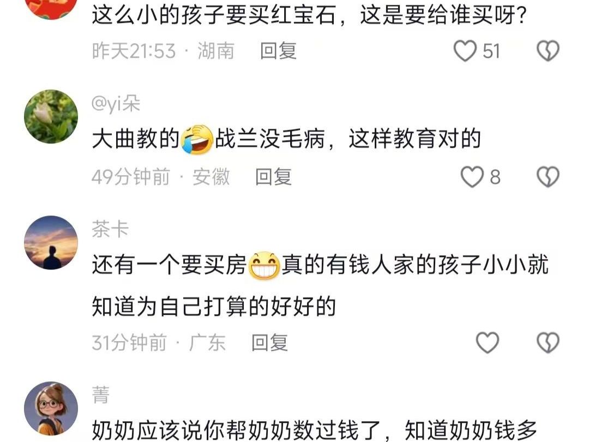589x442 pixels.
Task: Select the comment 这么小的孩子要买红宝石
Action: [310, 15]
